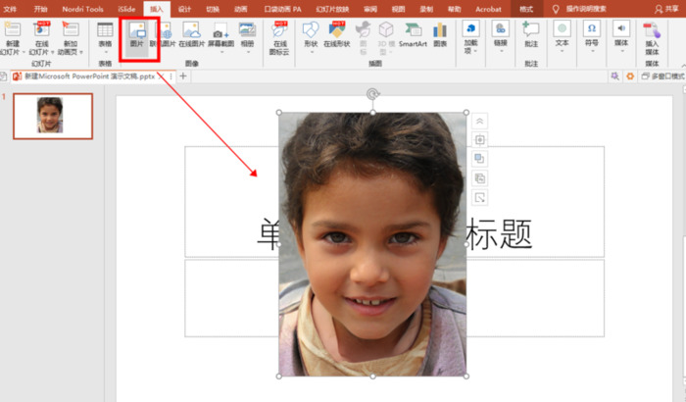Click the collapse chevron beside the picture

480,121
